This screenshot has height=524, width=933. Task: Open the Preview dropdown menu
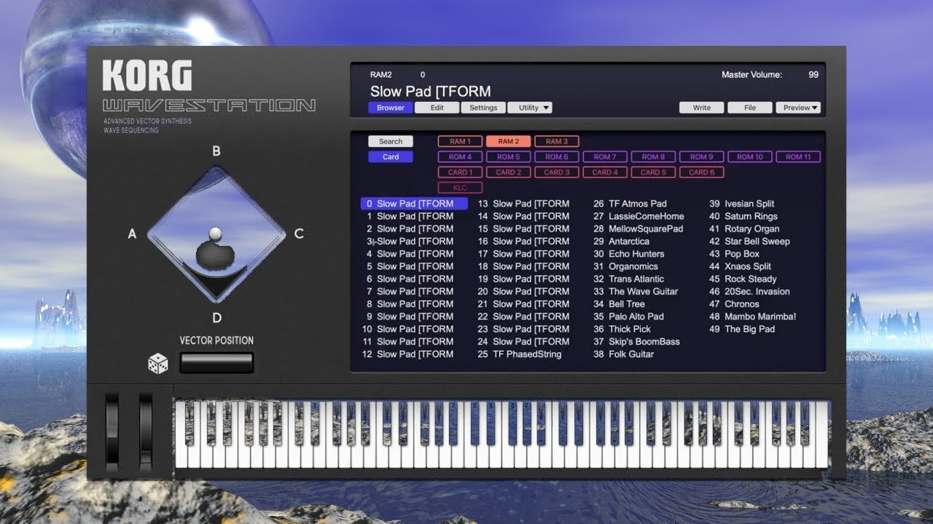[798, 108]
